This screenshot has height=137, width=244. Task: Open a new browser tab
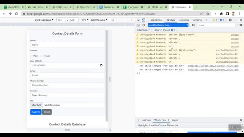[197, 7]
